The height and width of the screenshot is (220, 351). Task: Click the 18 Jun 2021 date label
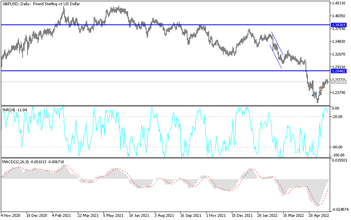coord(139,216)
